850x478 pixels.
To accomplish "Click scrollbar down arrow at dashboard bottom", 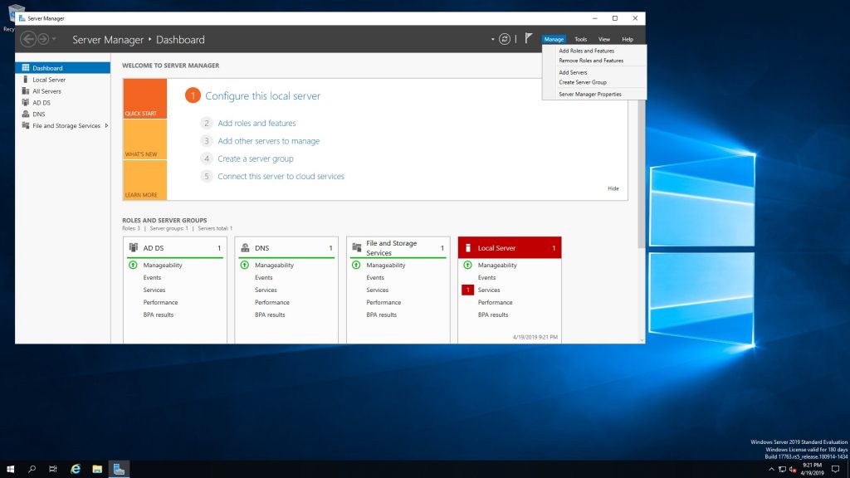I will [x=642, y=340].
